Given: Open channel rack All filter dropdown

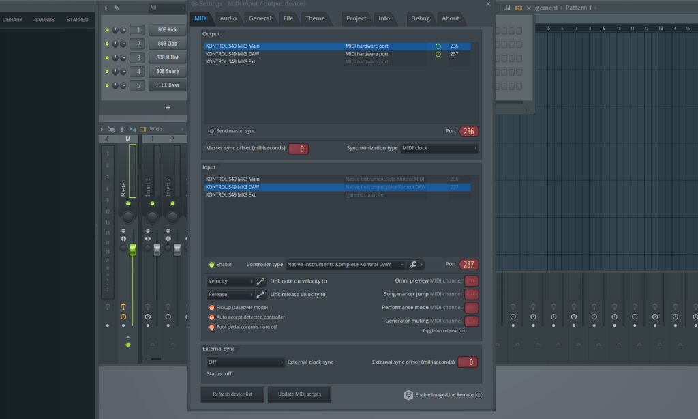Looking at the screenshot, I should coord(167,8).
